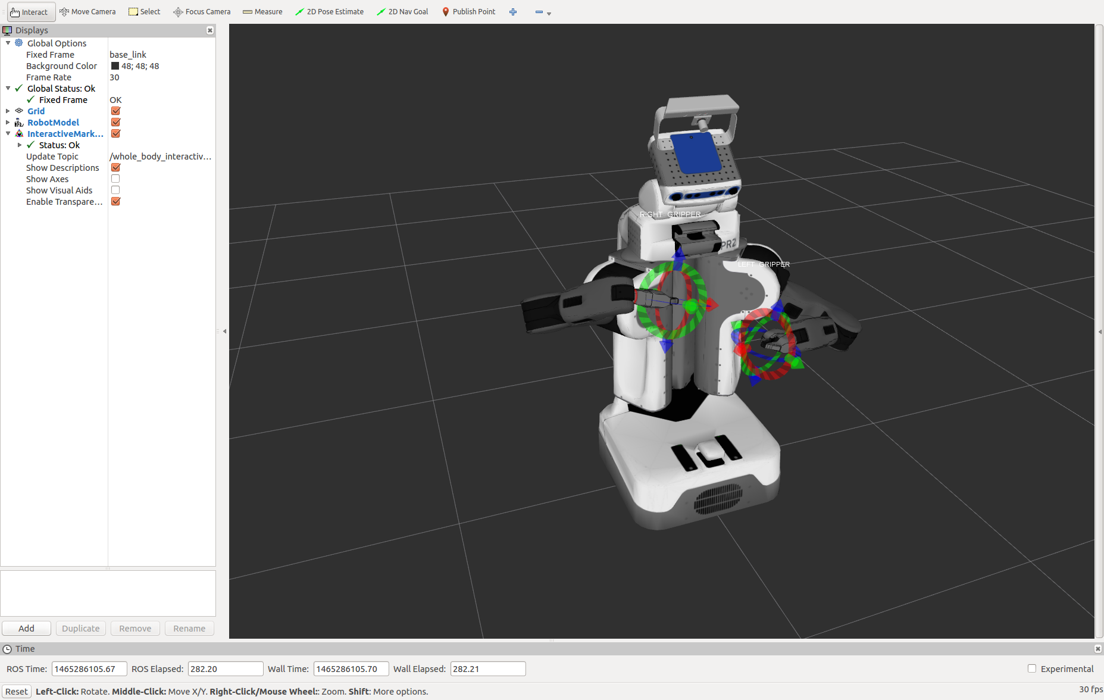Close the Time panel
1104x700 pixels.
coord(1098,649)
